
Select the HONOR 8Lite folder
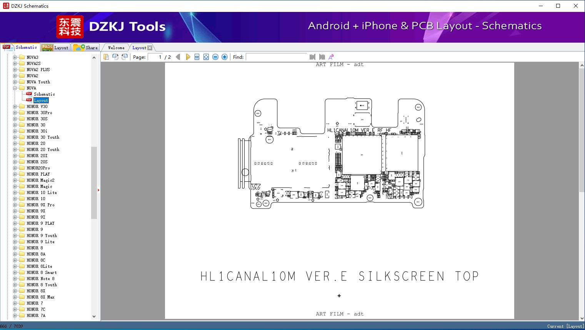(x=39, y=266)
